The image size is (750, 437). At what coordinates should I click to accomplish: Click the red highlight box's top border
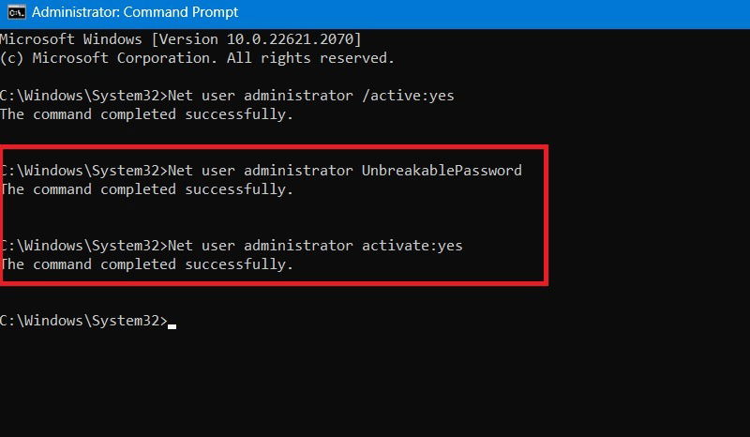(x=274, y=146)
